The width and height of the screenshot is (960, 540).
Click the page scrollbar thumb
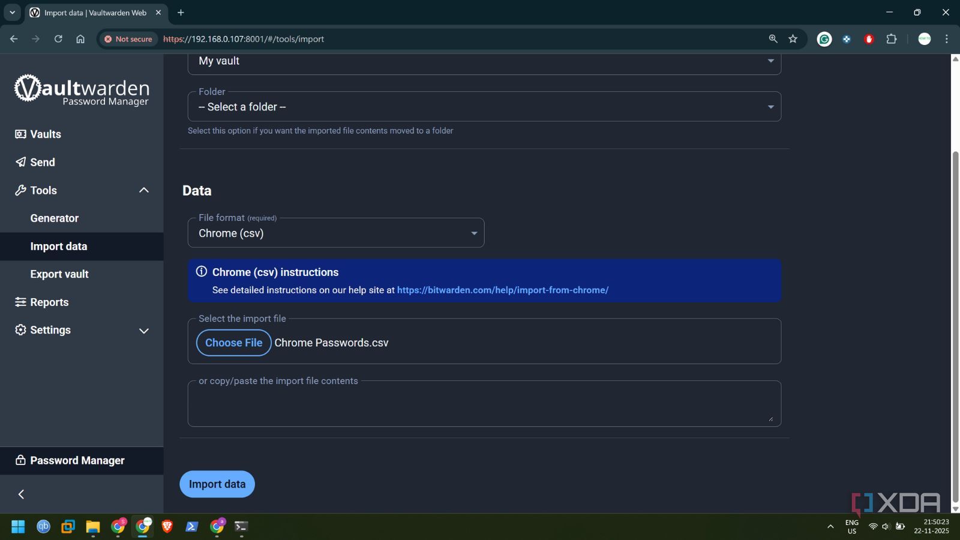tap(955, 327)
